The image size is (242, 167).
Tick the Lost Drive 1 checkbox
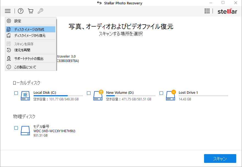point(161,93)
